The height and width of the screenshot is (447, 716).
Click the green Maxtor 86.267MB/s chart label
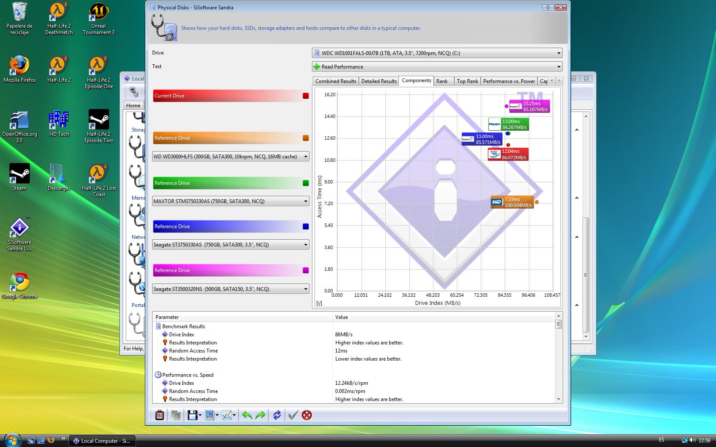(508, 124)
